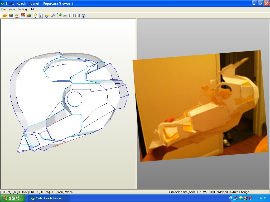270x202 pixels.
Task: Click the Open file folder icon
Action: (x=4, y=16)
